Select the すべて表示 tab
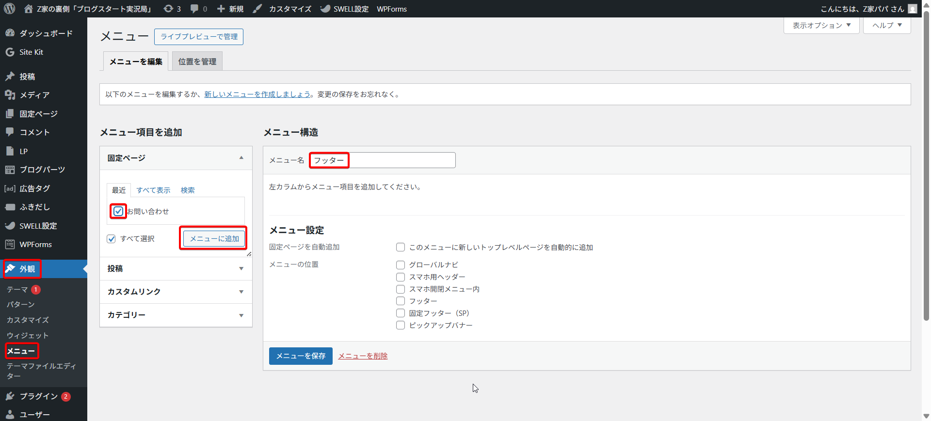This screenshot has height=421, width=931. [153, 190]
